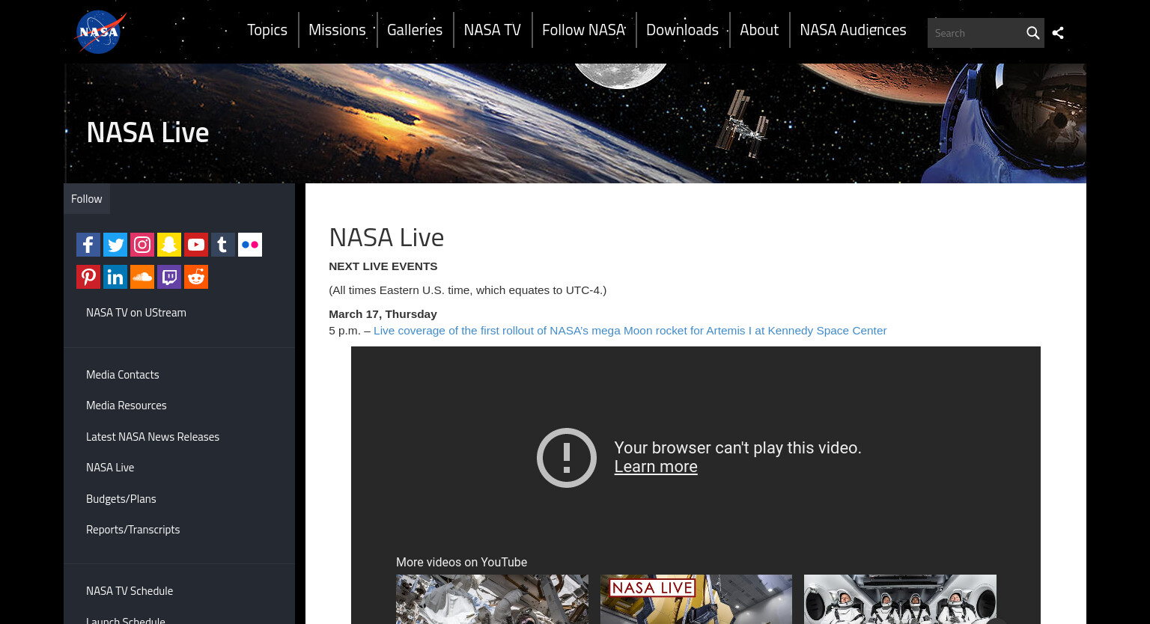Open NASA's Reddit icon
The width and height of the screenshot is (1150, 624).
pos(196,277)
